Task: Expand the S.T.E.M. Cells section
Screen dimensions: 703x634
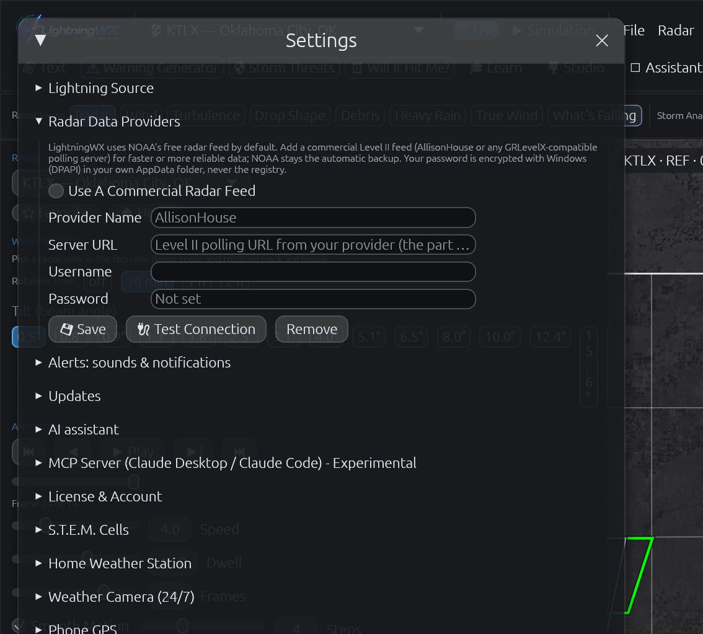Action: click(82, 530)
